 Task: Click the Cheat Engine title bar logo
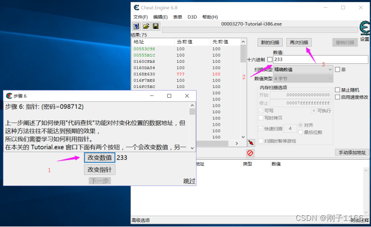137,8
